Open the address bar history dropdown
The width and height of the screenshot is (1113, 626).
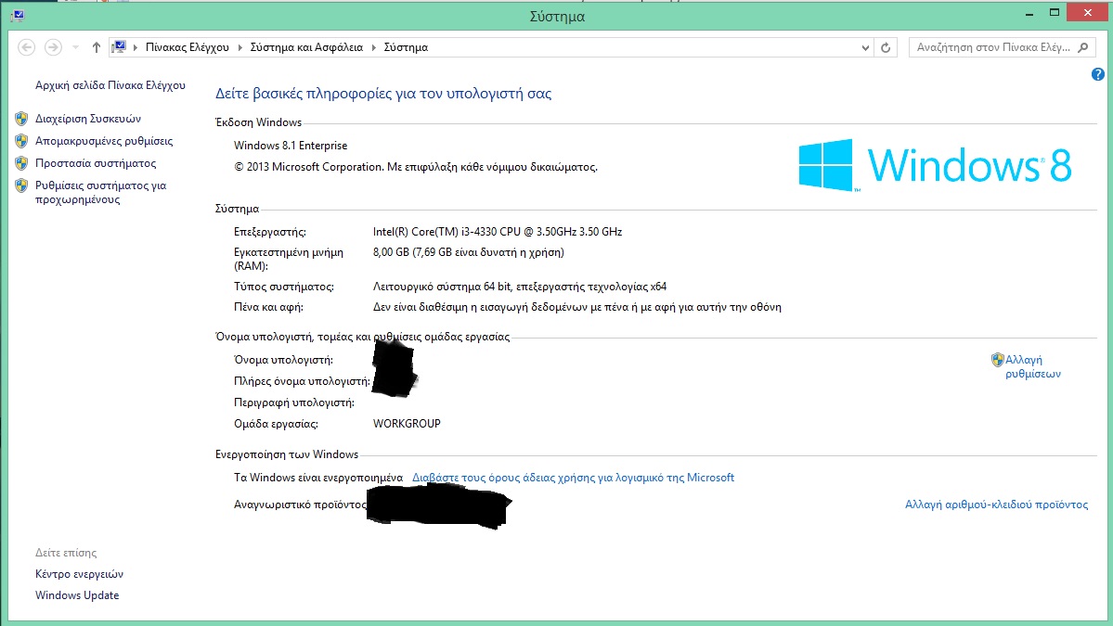[x=865, y=47]
